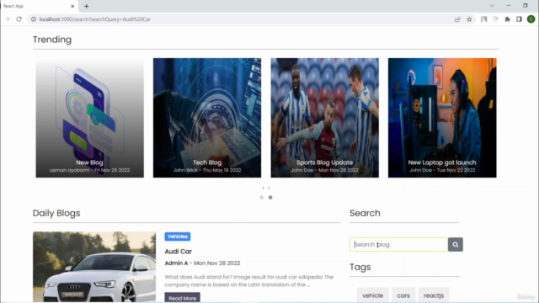The width and height of the screenshot is (539, 303).
Task: Click the next carousel arrow
Action: point(269,188)
